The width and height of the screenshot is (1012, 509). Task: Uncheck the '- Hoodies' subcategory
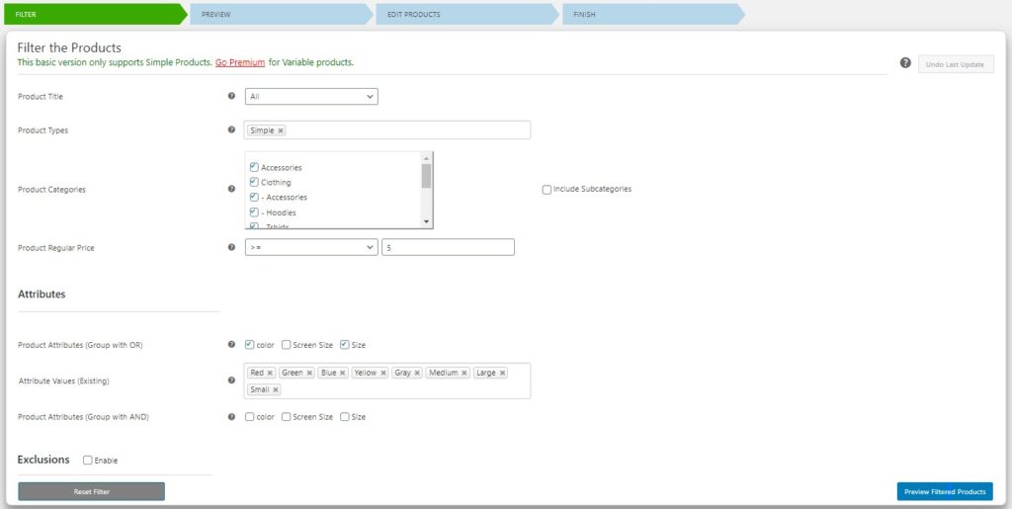click(x=254, y=212)
